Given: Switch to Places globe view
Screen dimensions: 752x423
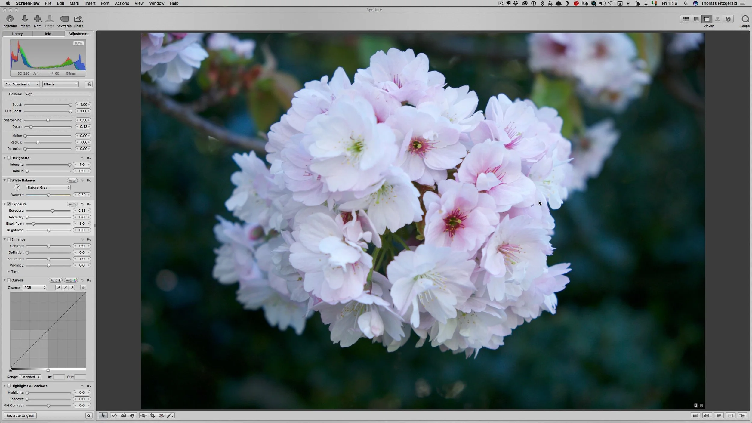Looking at the screenshot, I should (728, 19).
